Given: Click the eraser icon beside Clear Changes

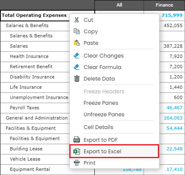Looking at the screenshot, I should (x=76, y=55).
